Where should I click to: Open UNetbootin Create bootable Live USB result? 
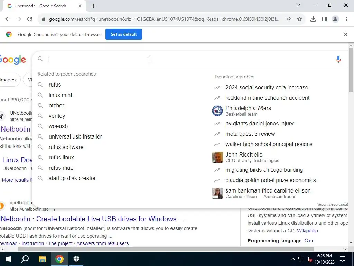[92, 219]
